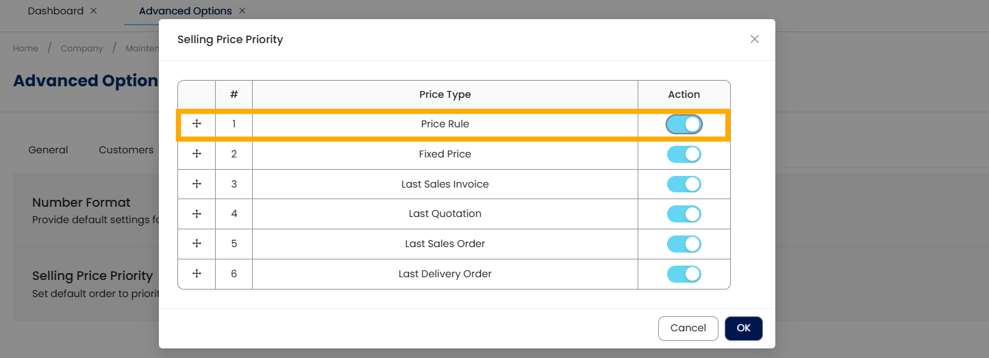Turn off Last Delivery Order toggle
The image size is (989, 358).
(x=684, y=274)
